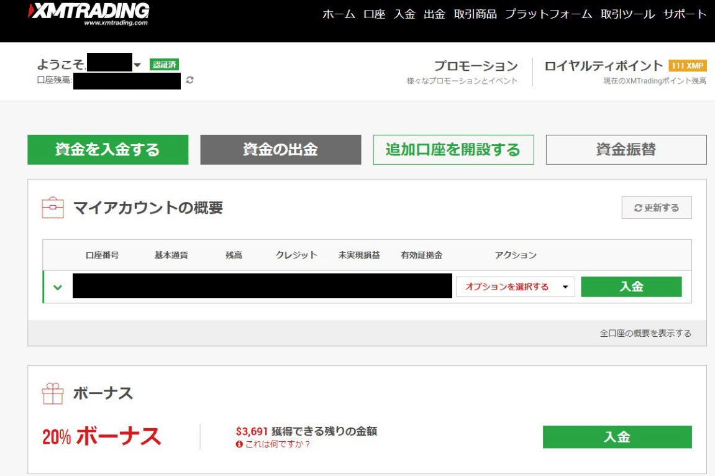Open the プラットフォーム menu
The height and width of the screenshot is (476, 715).
[x=549, y=14]
